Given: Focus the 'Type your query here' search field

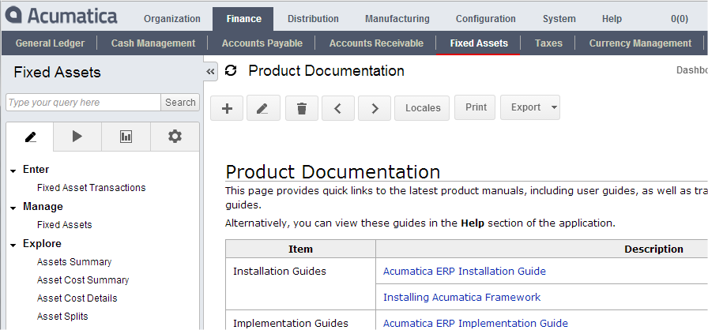Looking at the screenshot, I should click(x=84, y=103).
